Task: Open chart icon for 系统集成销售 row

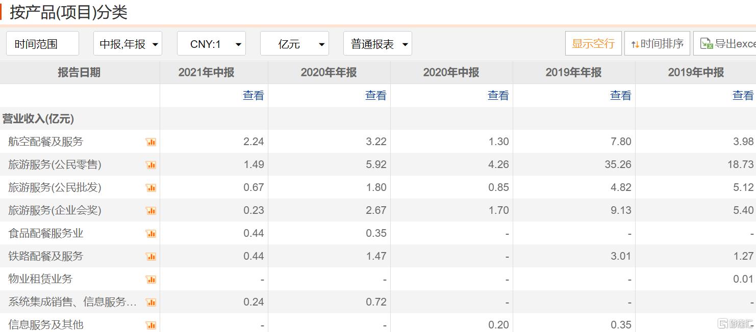Action: pos(151,302)
